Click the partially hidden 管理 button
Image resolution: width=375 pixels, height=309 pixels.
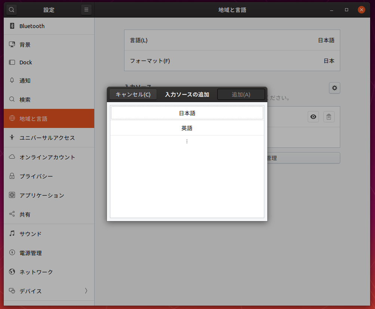(303, 158)
